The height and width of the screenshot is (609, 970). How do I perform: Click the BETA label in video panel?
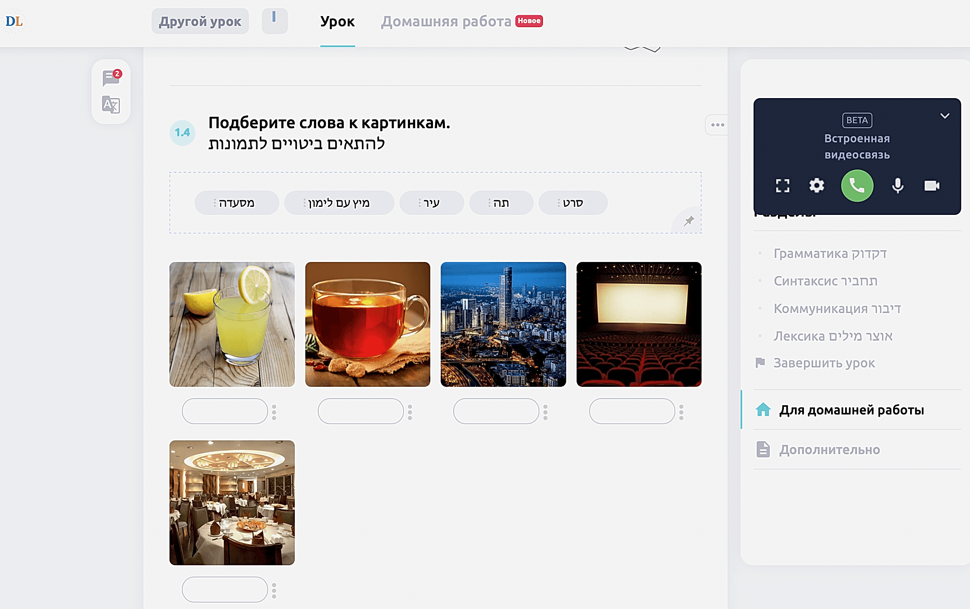point(857,120)
